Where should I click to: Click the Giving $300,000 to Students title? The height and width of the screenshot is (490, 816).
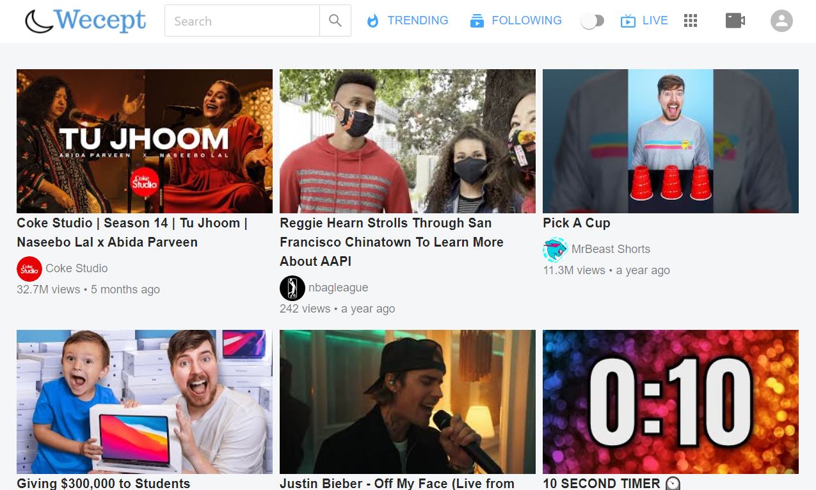coord(104,483)
